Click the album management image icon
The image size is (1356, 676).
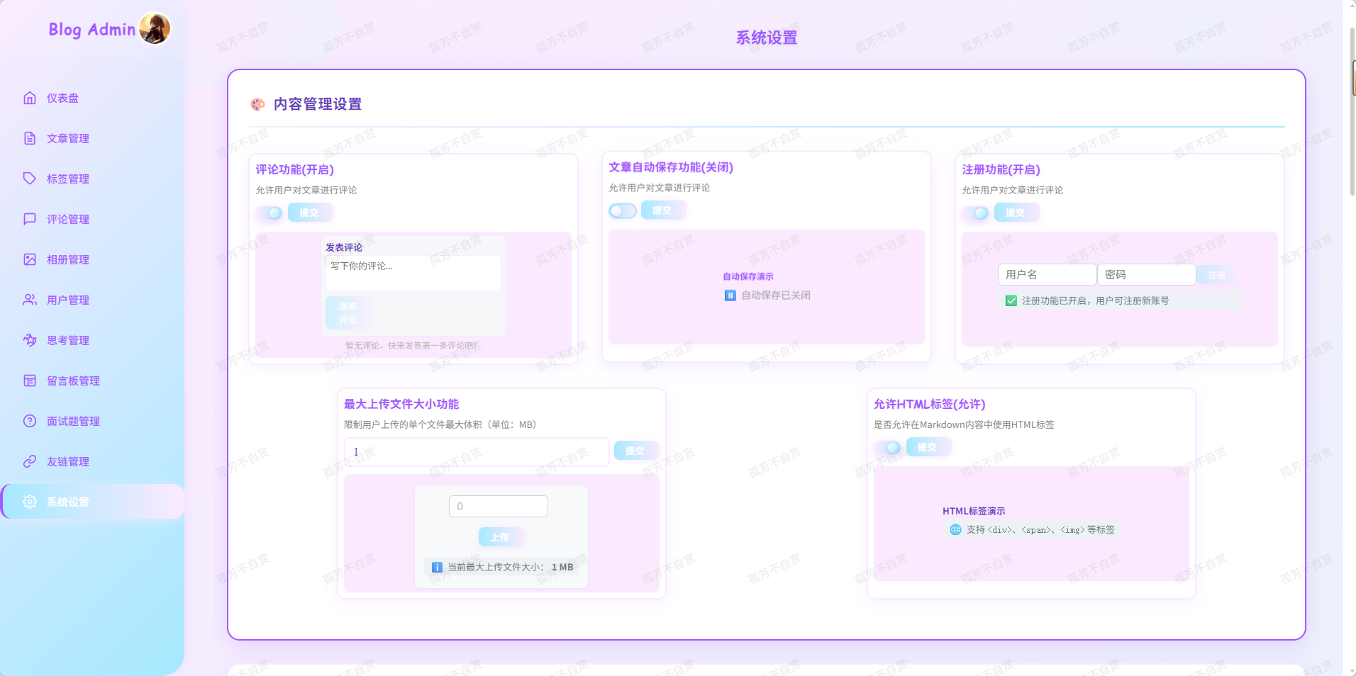click(30, 259)
